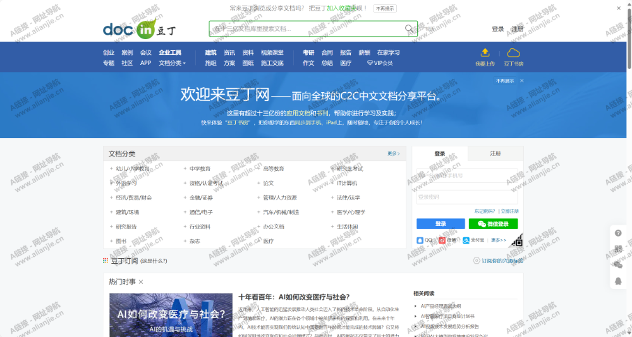632x337 pixels.
Task: Expand the 文档分类 dropdown in navbar
Action: pos(172,63)
